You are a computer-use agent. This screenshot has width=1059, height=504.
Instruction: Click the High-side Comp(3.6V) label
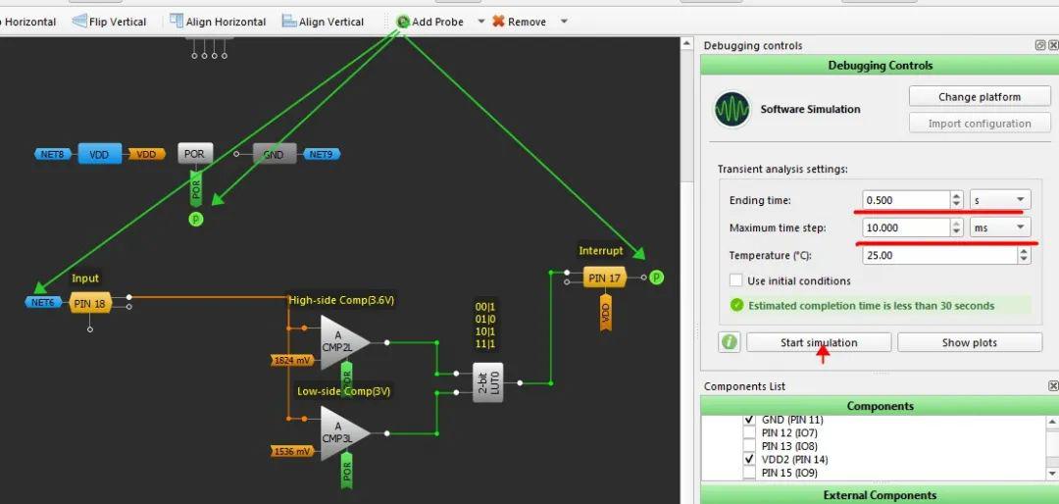click(341, 300)
